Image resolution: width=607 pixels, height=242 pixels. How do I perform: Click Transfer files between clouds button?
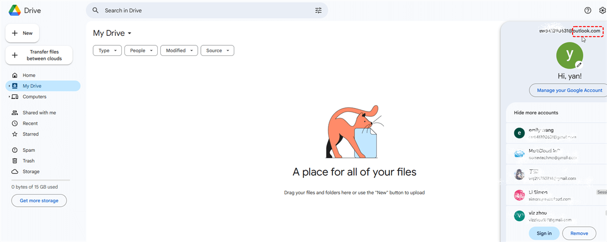[39, 55]
